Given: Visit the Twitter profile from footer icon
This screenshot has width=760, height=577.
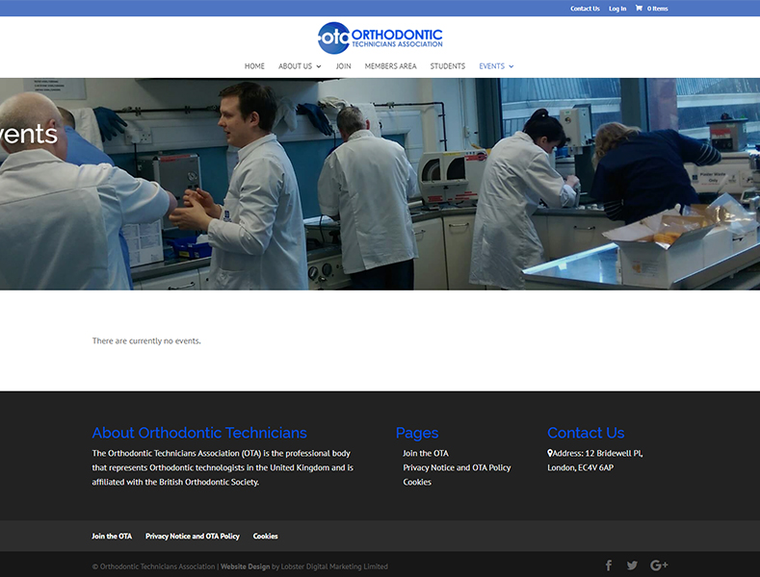Looking at the screenshot, I should 632,565.
